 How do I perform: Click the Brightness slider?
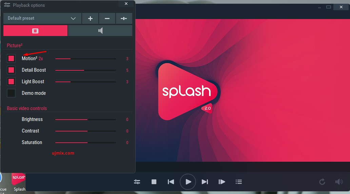point(85,120)
